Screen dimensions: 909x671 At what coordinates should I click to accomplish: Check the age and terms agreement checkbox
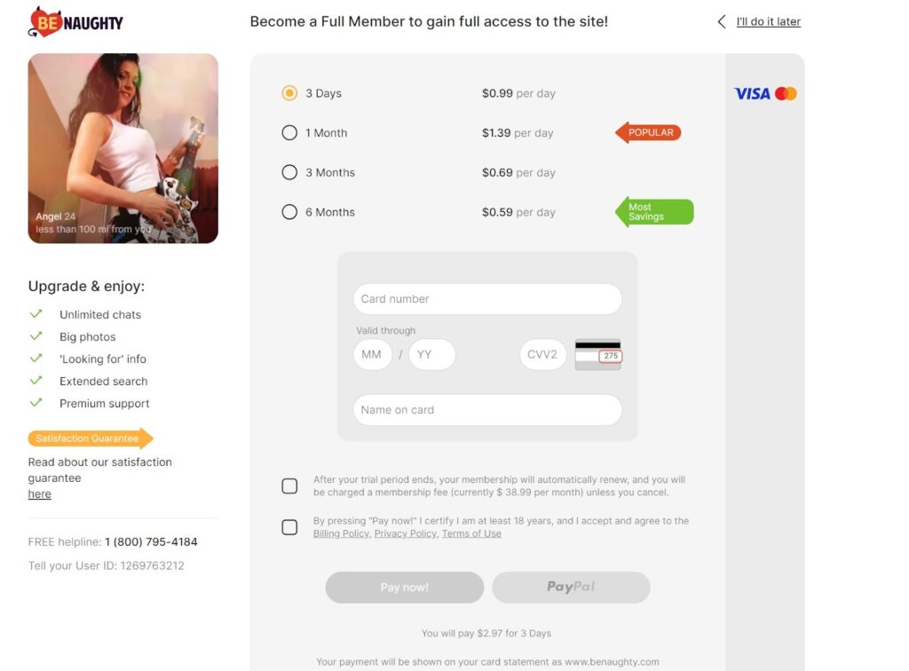tap(289, 527)
